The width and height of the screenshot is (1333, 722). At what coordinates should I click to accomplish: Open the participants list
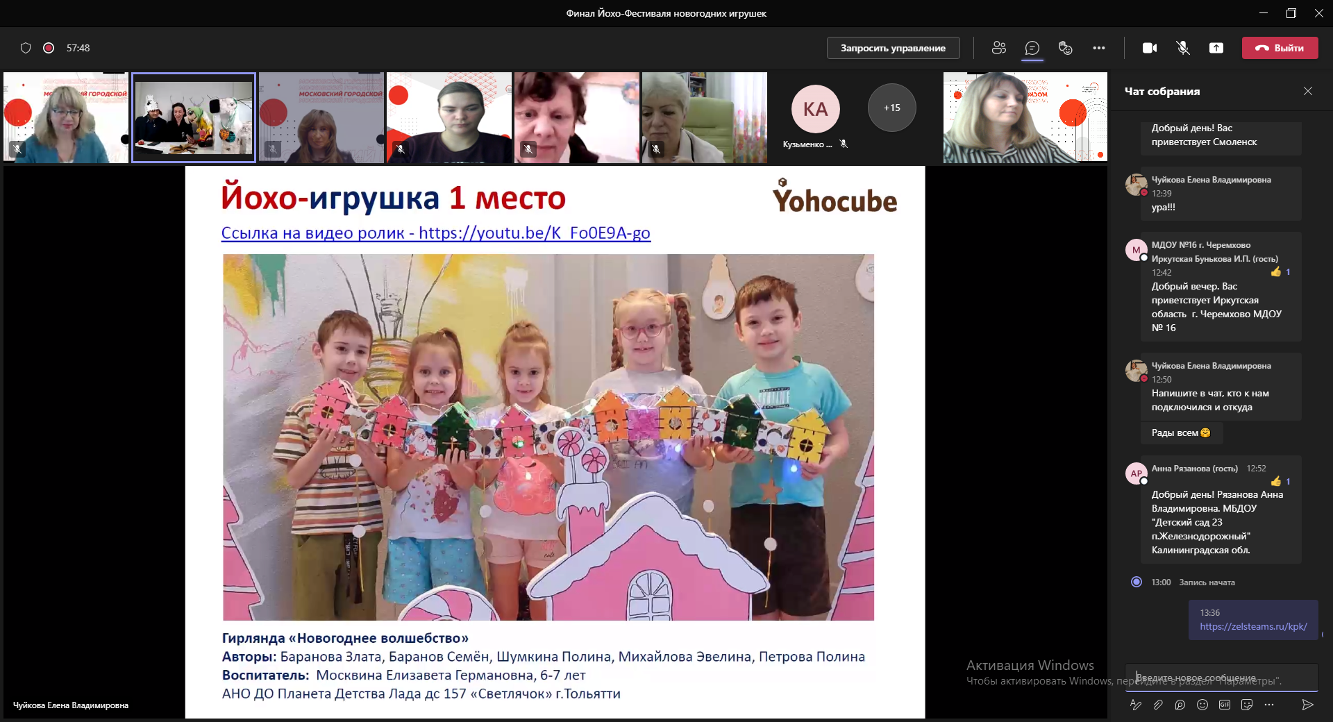click(x=998, y=48)
